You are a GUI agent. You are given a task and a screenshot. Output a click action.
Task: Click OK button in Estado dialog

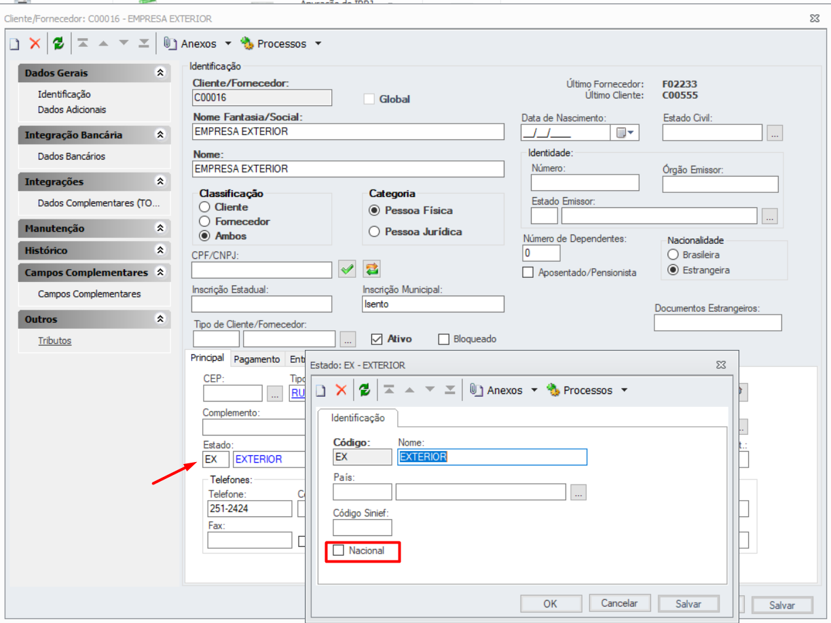[551, 603]
